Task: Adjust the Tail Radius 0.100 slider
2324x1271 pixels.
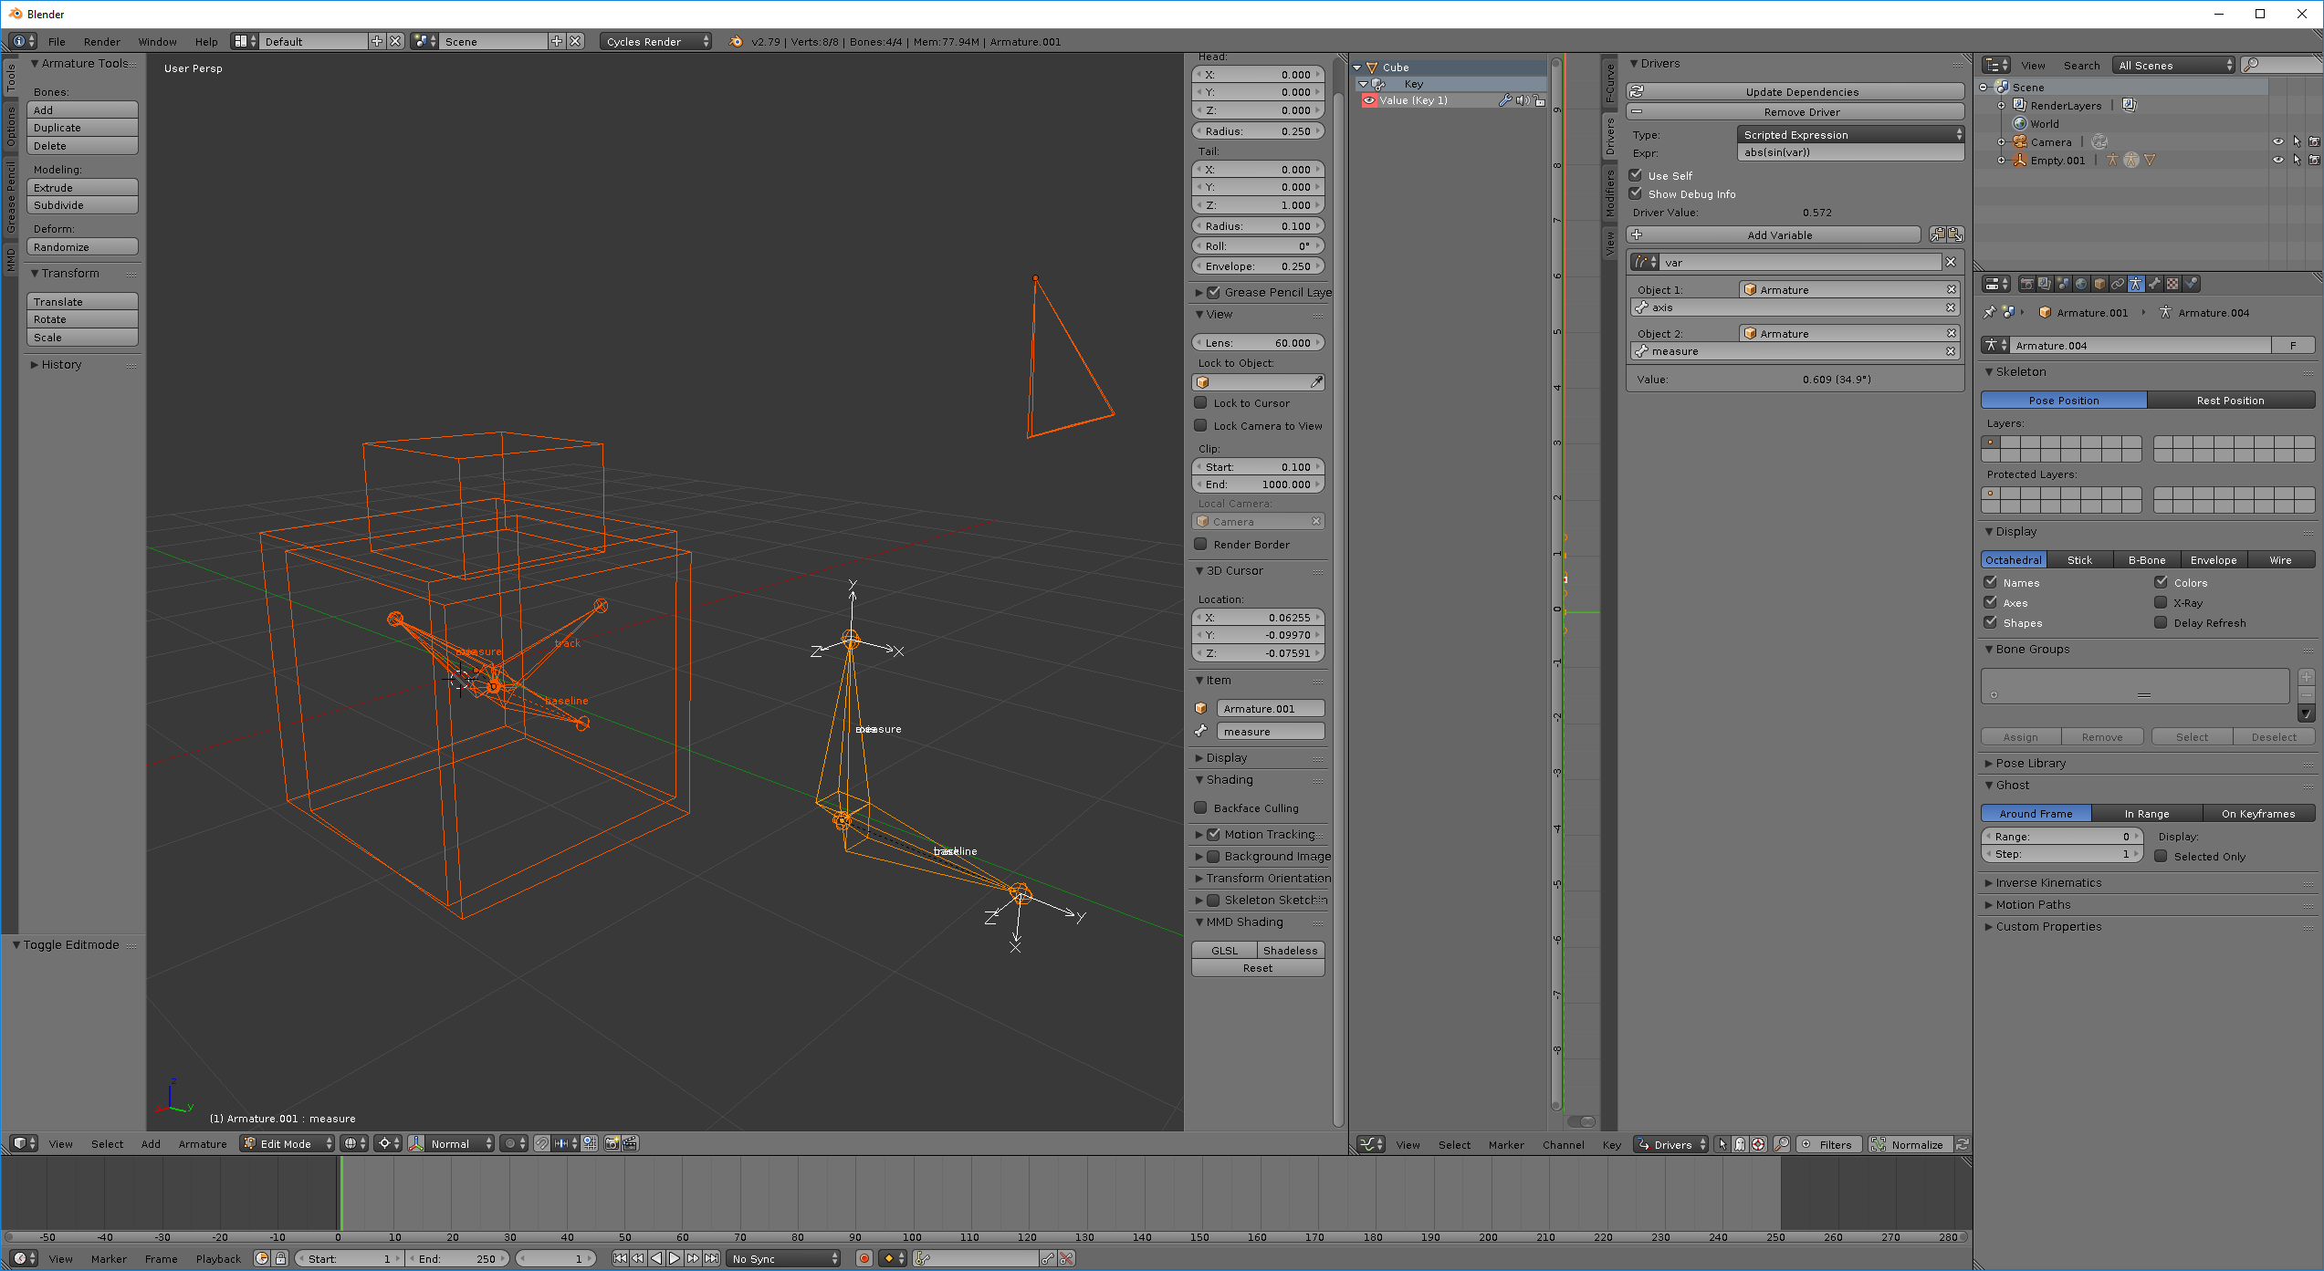Action: click(x=1258, y=225)
